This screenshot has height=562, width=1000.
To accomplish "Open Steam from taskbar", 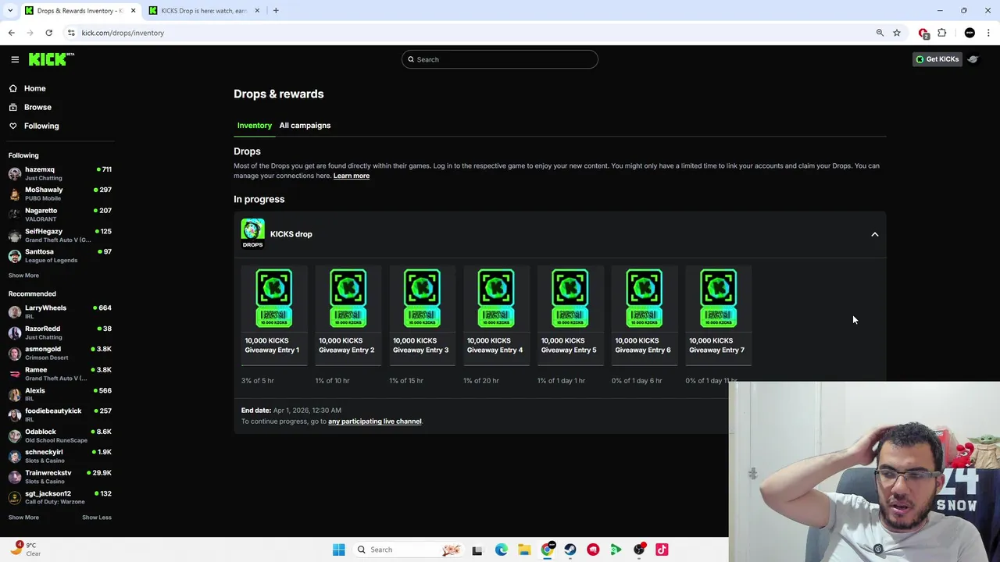I will [570, 550].
